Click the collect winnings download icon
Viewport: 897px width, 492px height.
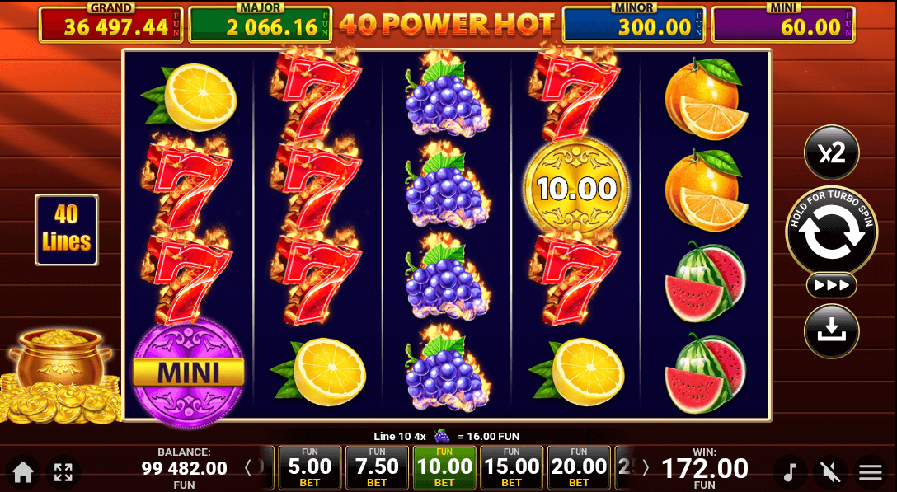point(831,331)
